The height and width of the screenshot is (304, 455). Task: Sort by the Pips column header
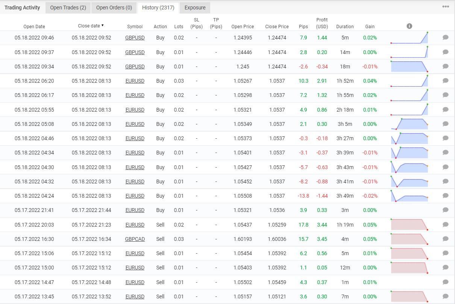tap(303, 27)
